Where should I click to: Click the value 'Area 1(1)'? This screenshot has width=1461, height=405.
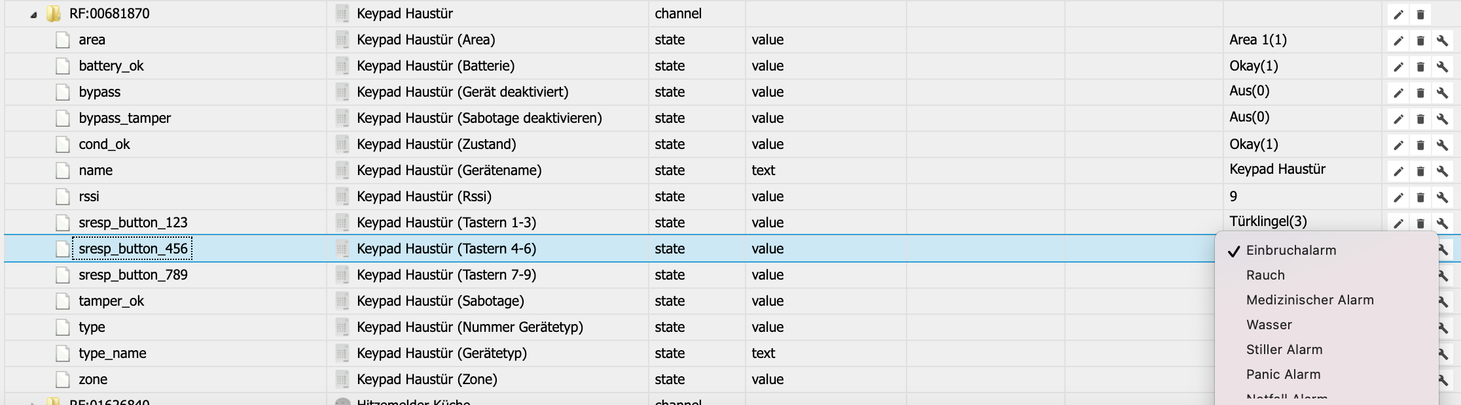tap(1258, 40)
